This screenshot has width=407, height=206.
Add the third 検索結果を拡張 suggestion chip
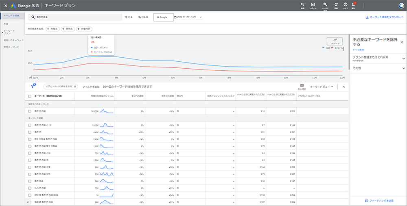[84, 29]
